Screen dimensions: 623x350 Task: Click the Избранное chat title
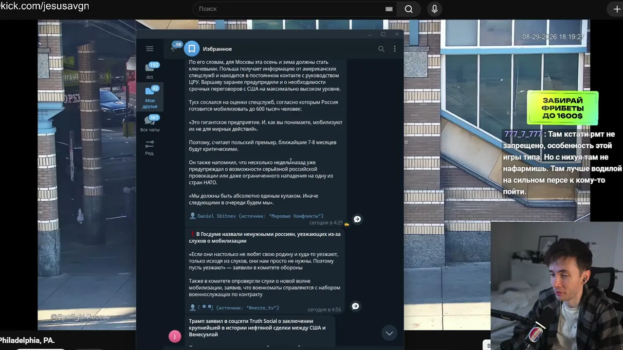tap(217, 49)
